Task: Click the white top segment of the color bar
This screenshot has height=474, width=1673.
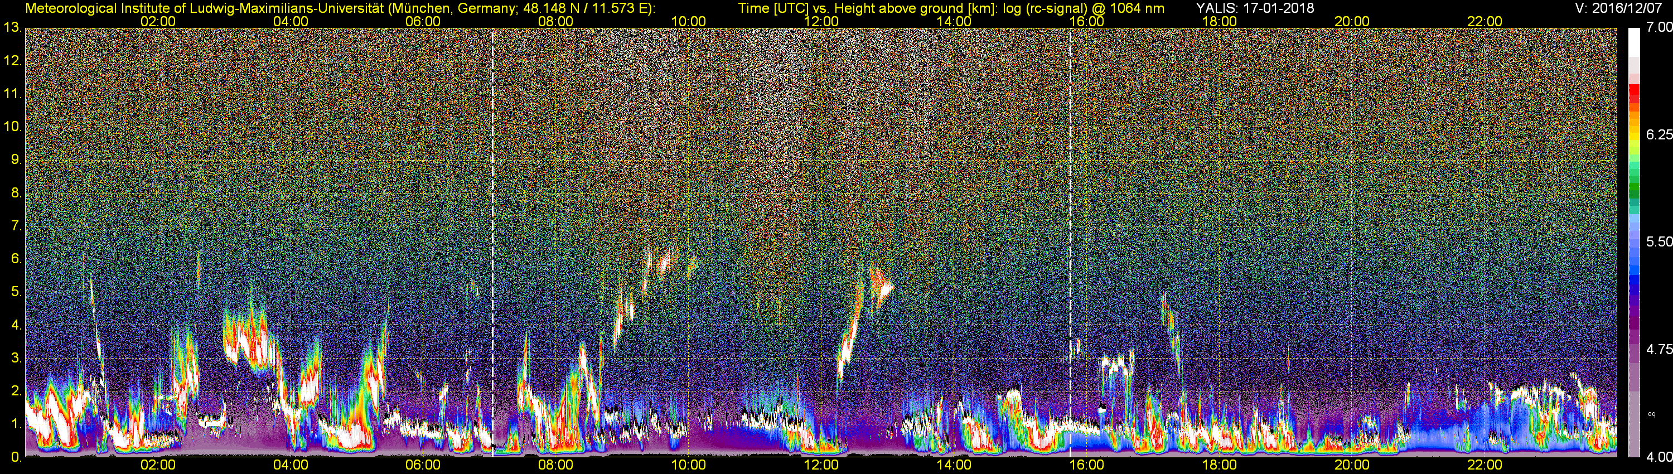Action: coord(1634,42)
